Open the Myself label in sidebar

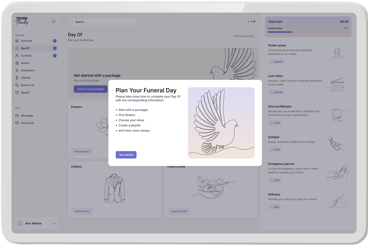point(25,93)
